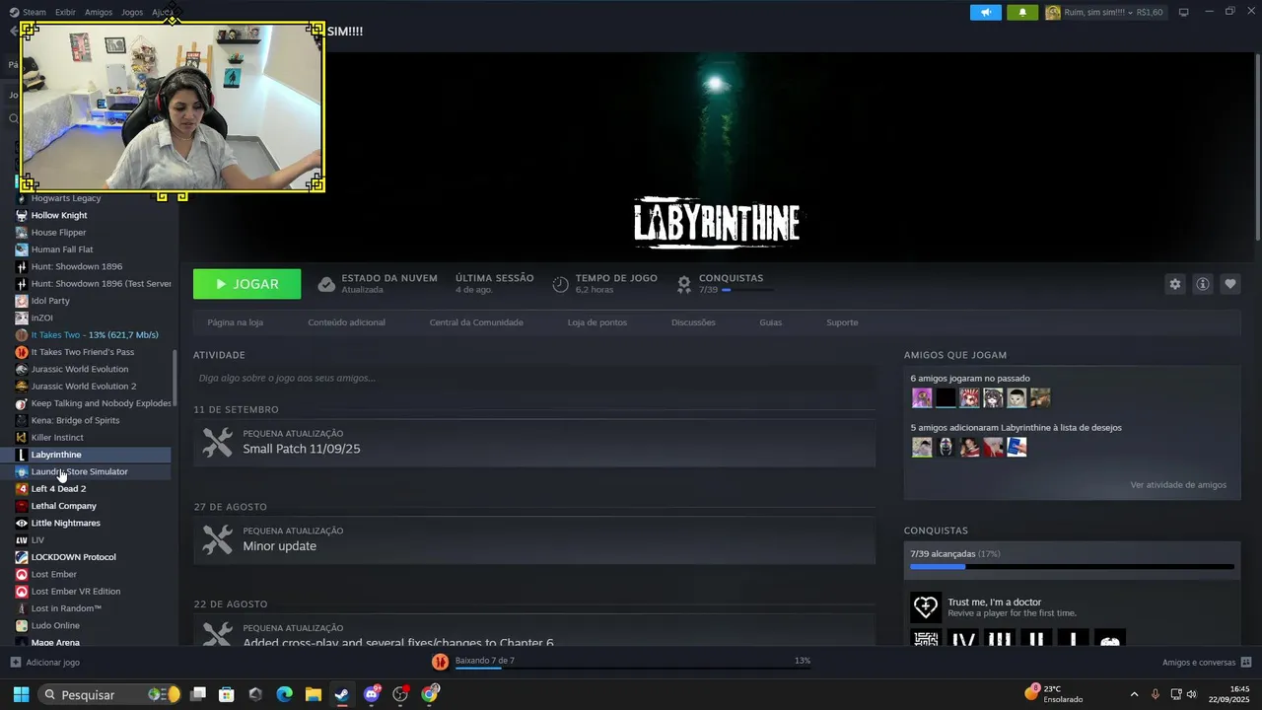The image size is (1262, 710).
Task: Click the activity text input field
Action: [534, 378]
